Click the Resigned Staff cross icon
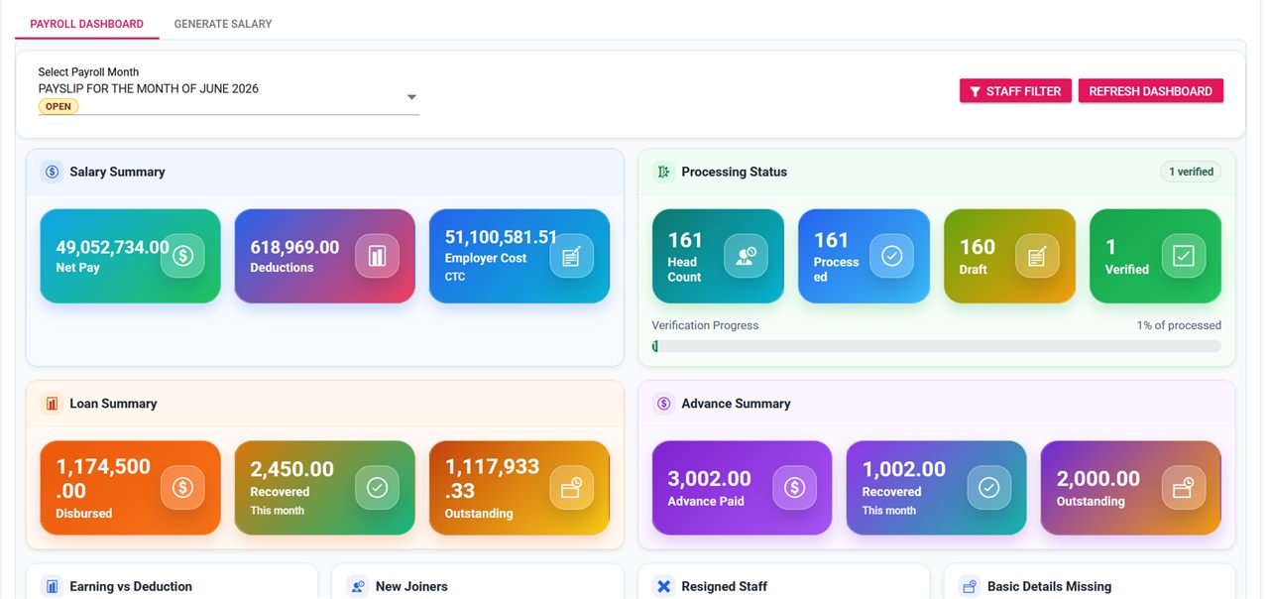1269x599 pixels. (x=663, y=586)
